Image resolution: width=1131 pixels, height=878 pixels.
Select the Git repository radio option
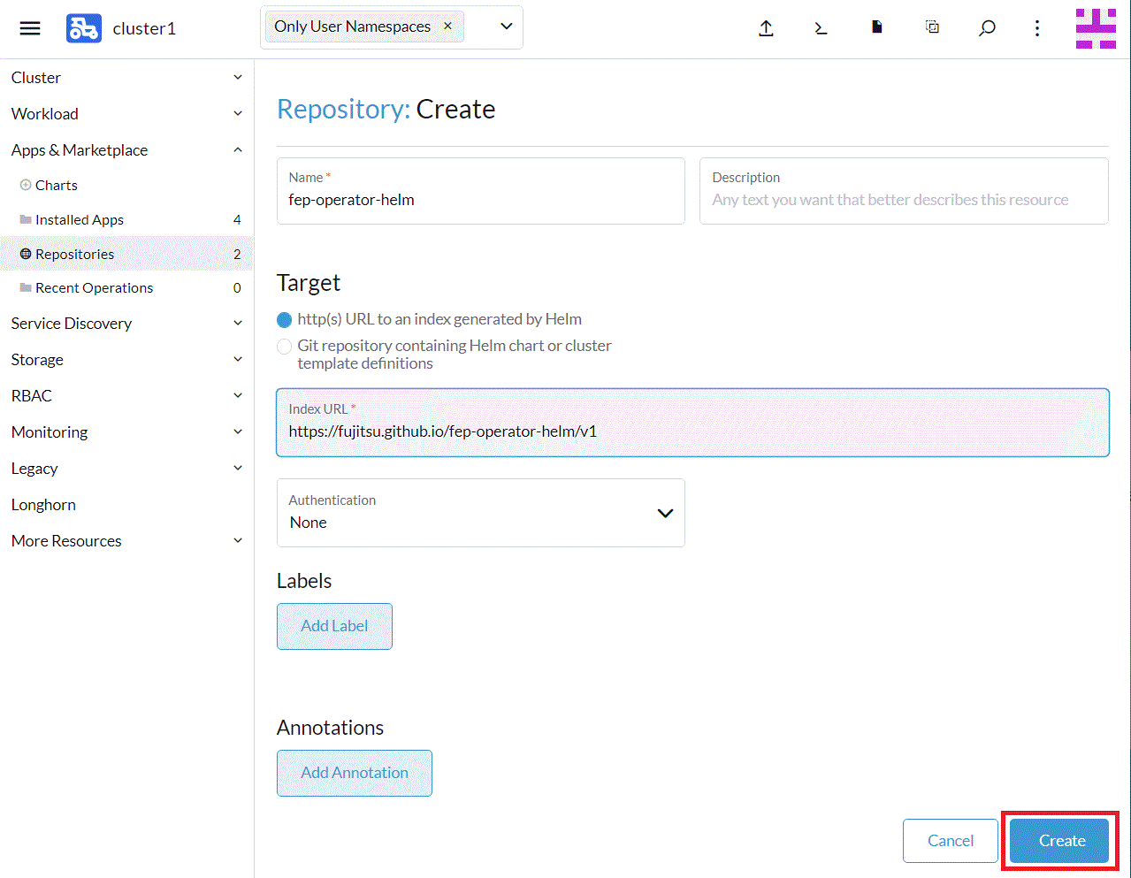point(284,347)
